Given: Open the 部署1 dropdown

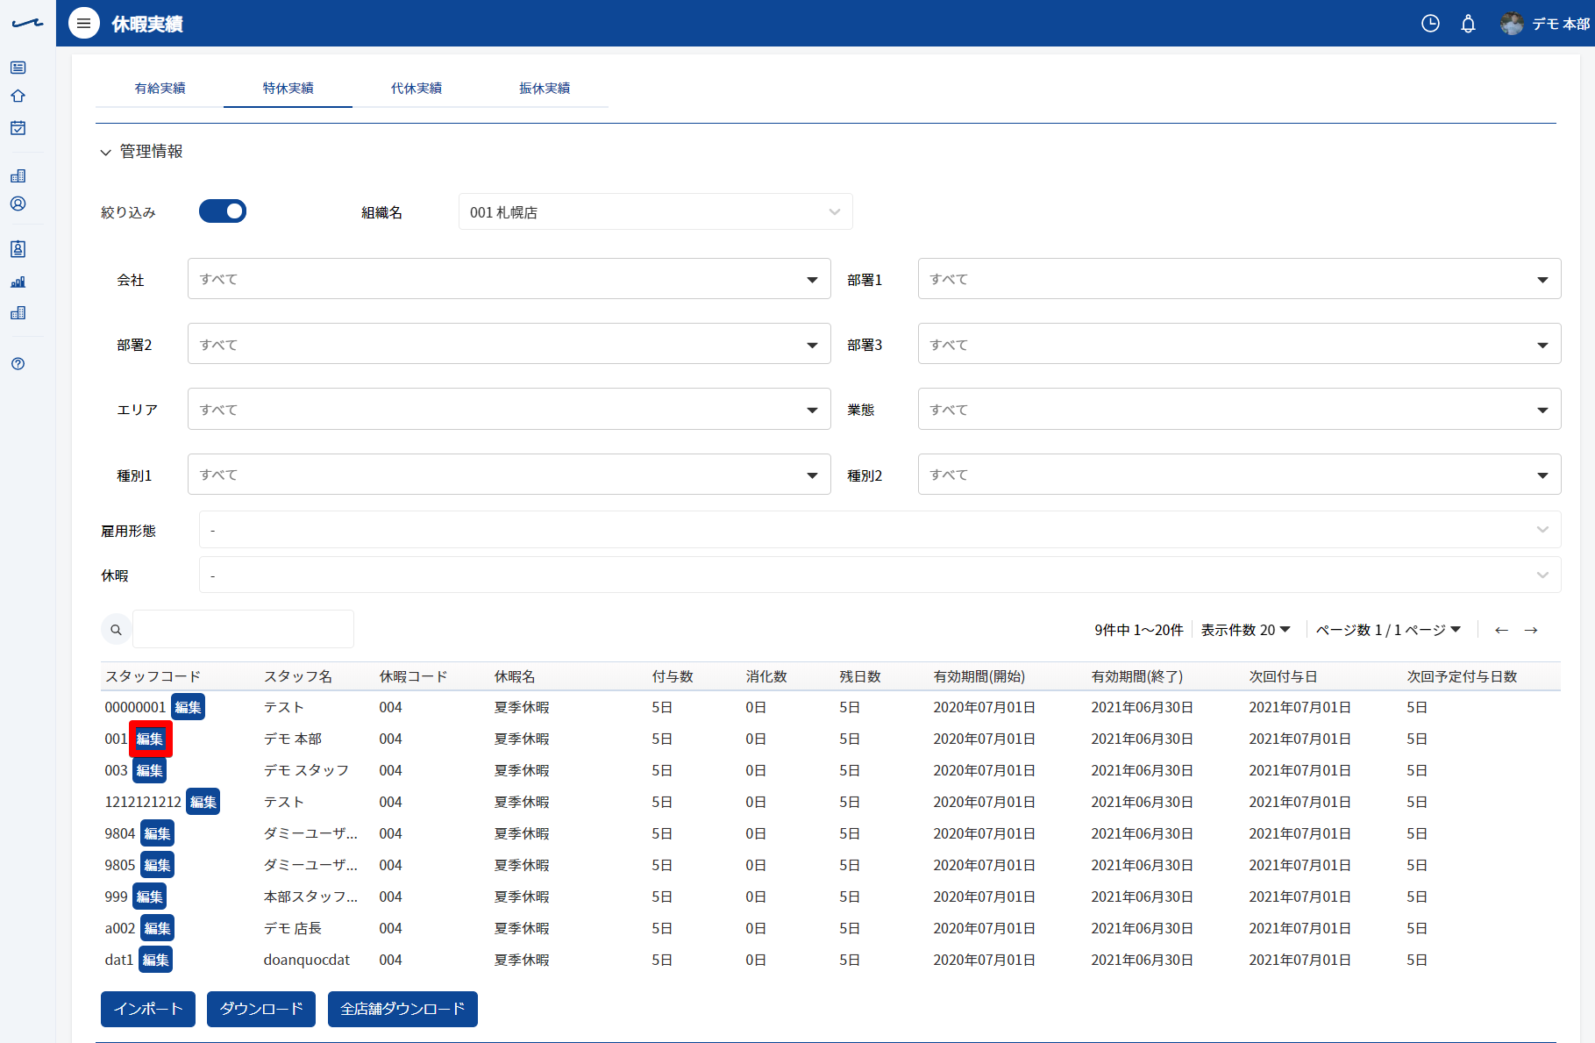Looking at the screenshot, I should (x=1239, y=279).
